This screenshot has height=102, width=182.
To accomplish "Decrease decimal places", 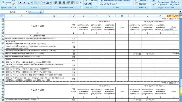I will (x=90, y=4).
